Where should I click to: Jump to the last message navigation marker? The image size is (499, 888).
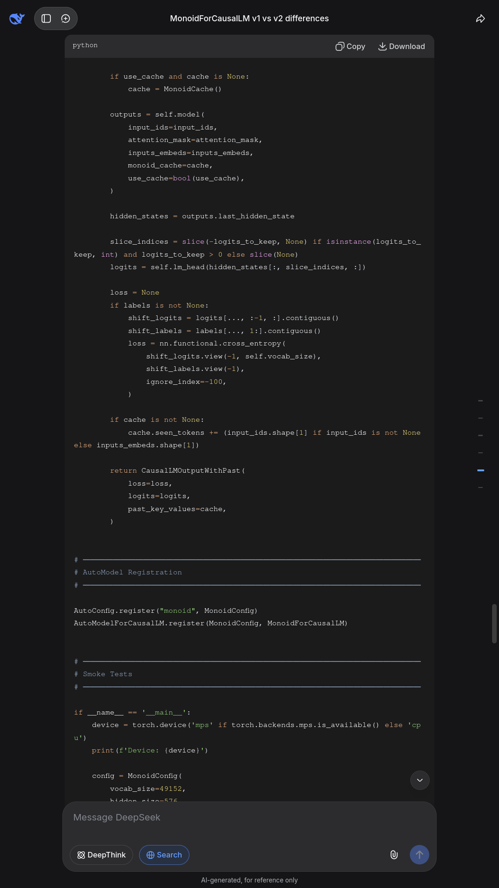point(481,487)
